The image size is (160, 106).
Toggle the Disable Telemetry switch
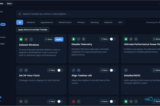(x=113, y=39)
